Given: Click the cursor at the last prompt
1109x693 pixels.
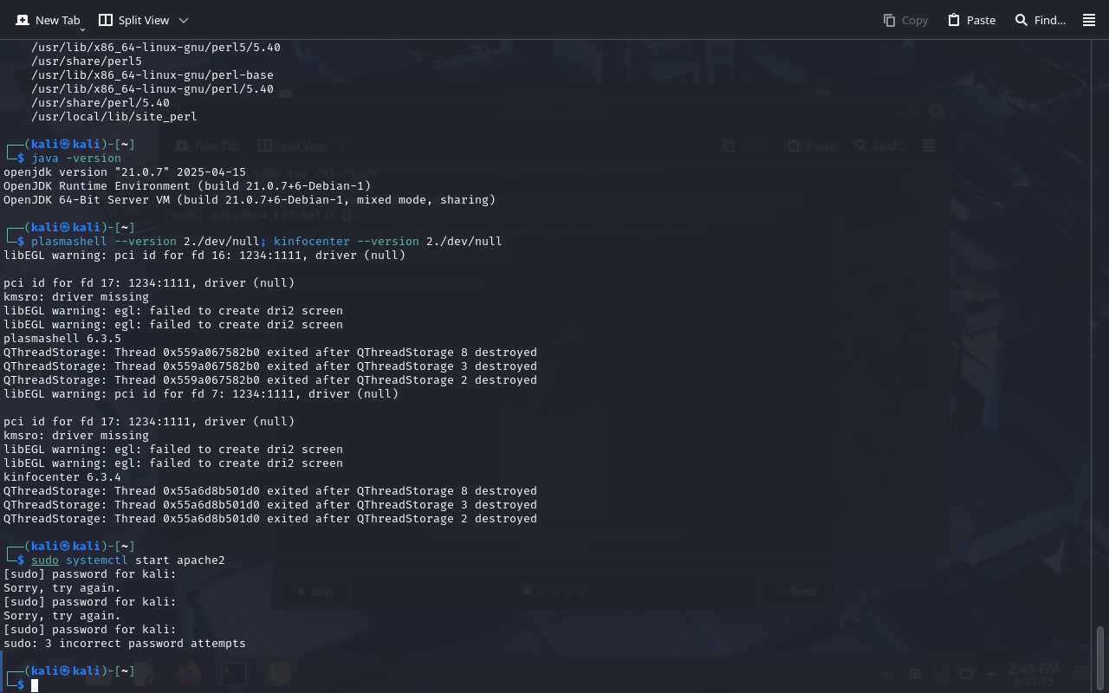Looking at the screenshot, I should coord(35,685).
